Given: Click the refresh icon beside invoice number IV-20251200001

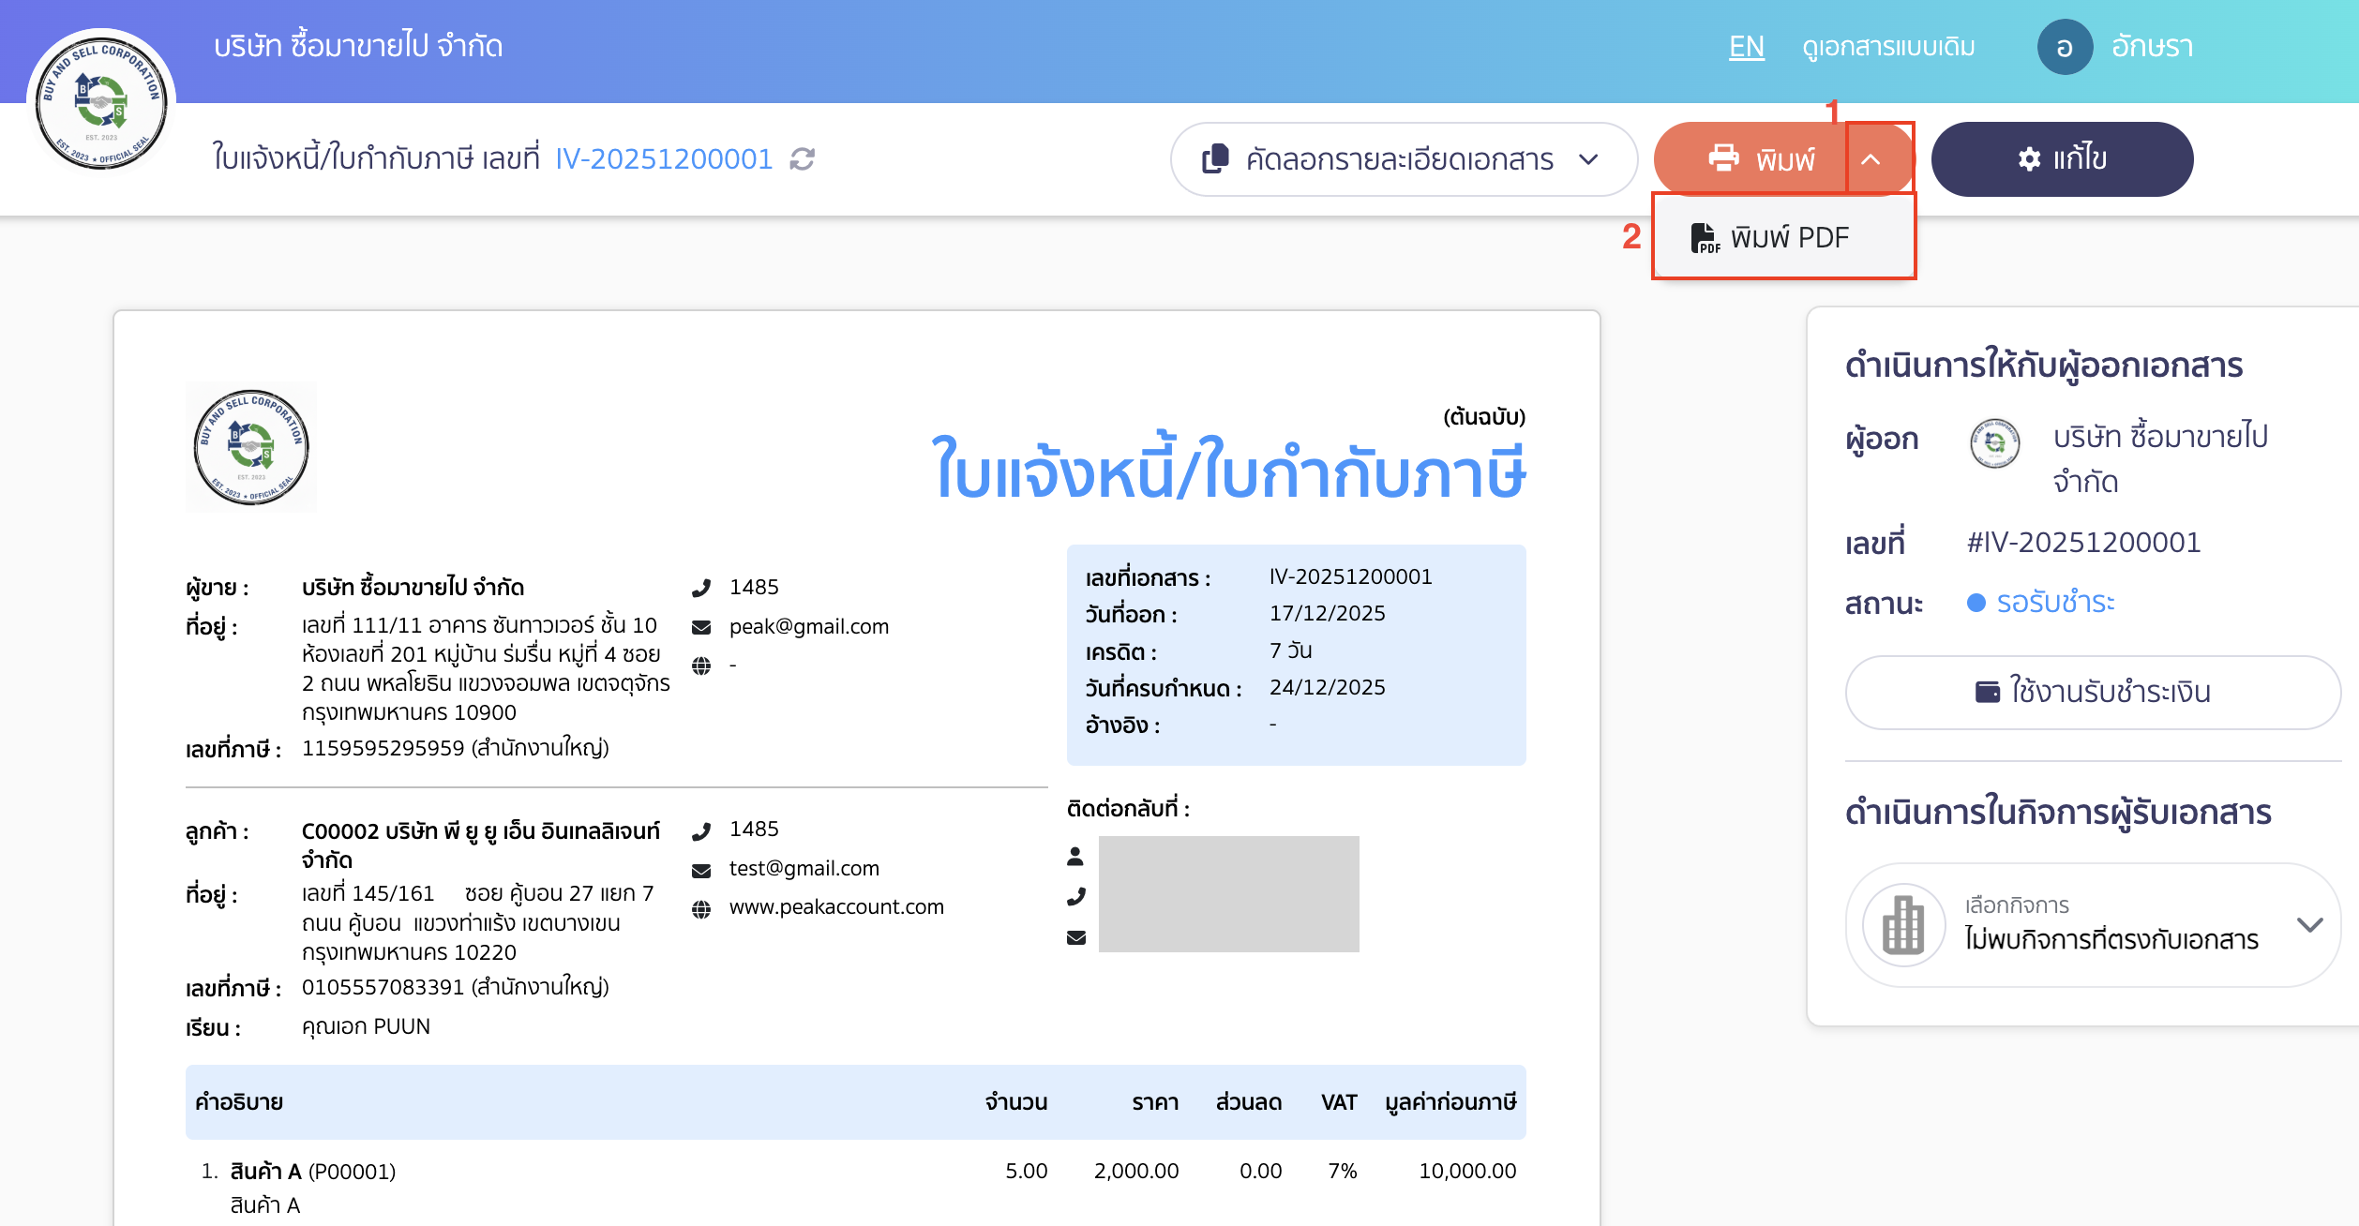Looking at the screenshot, I should [802, 159].
